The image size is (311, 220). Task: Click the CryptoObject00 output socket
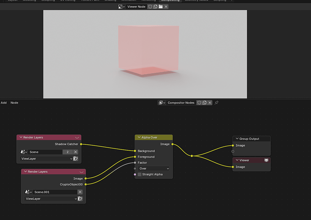86,184
